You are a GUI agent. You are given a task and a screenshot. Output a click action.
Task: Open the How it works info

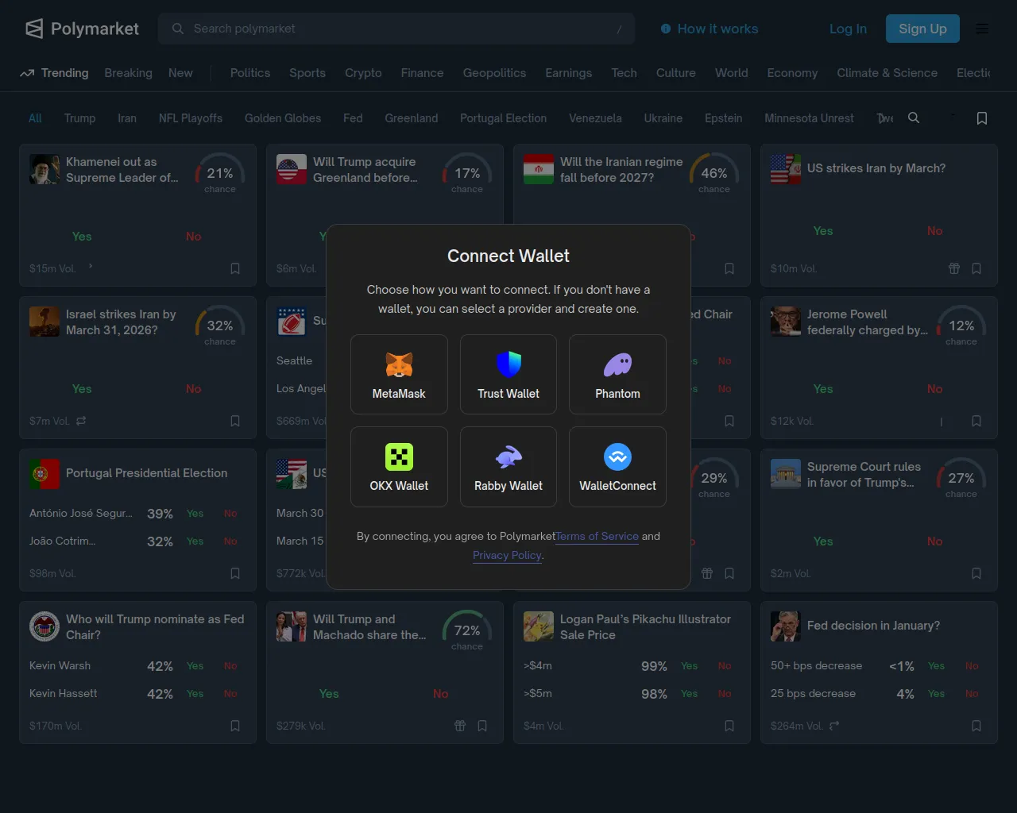[x=710, y=29]
